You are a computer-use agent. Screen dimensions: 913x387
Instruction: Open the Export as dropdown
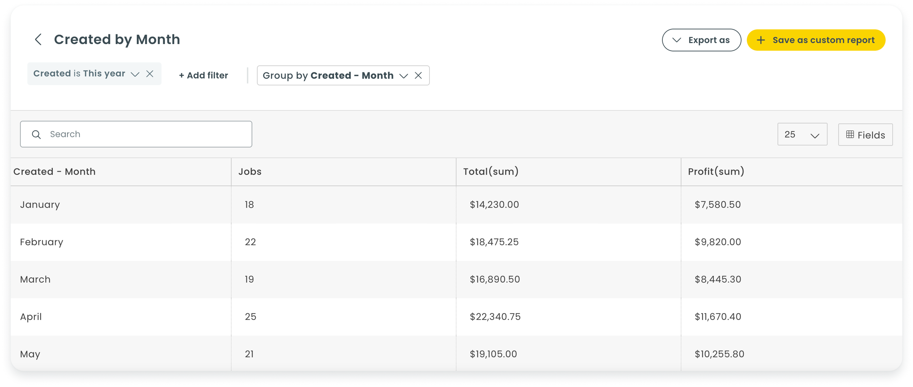pyautogui.click(x=701, y=40)
